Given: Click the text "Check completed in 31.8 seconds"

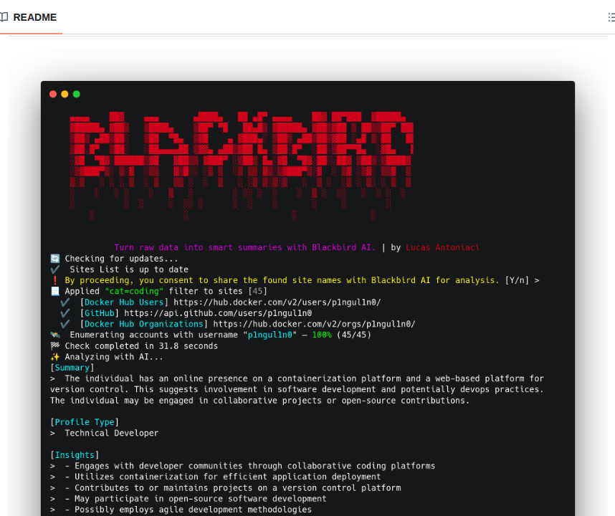Looking at the screenshot, I should [141, 346].
